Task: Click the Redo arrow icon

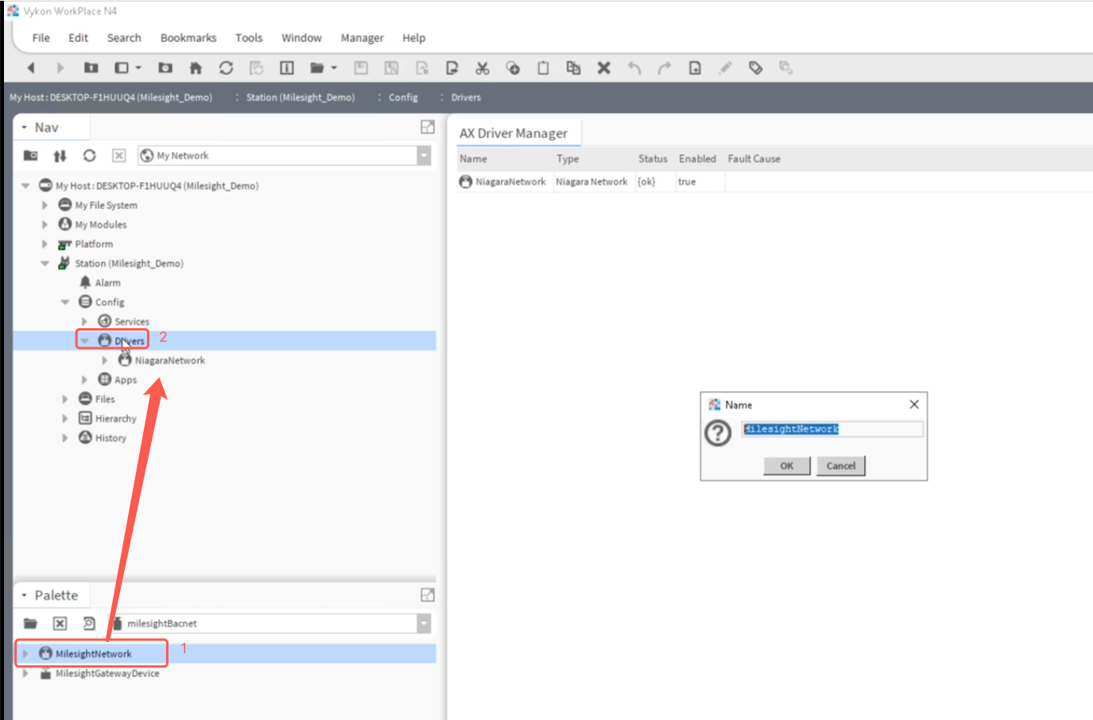Action: coord(665,68)
